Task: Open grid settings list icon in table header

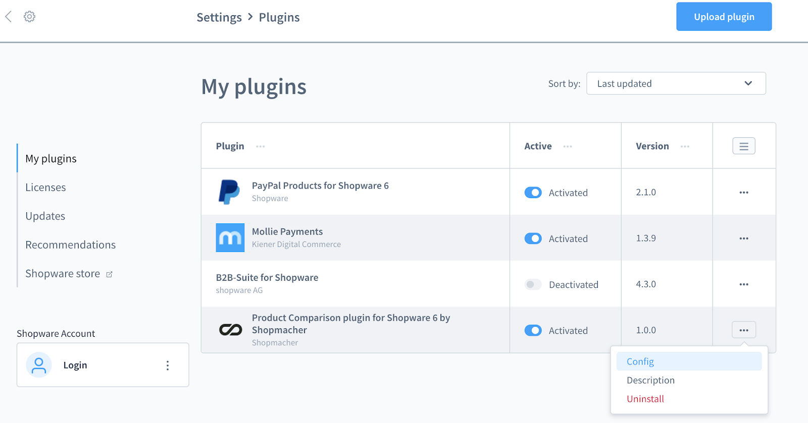Action: [x=744, y=146]
